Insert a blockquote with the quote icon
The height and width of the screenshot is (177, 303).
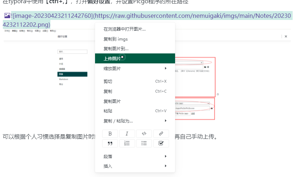(110, 143)
